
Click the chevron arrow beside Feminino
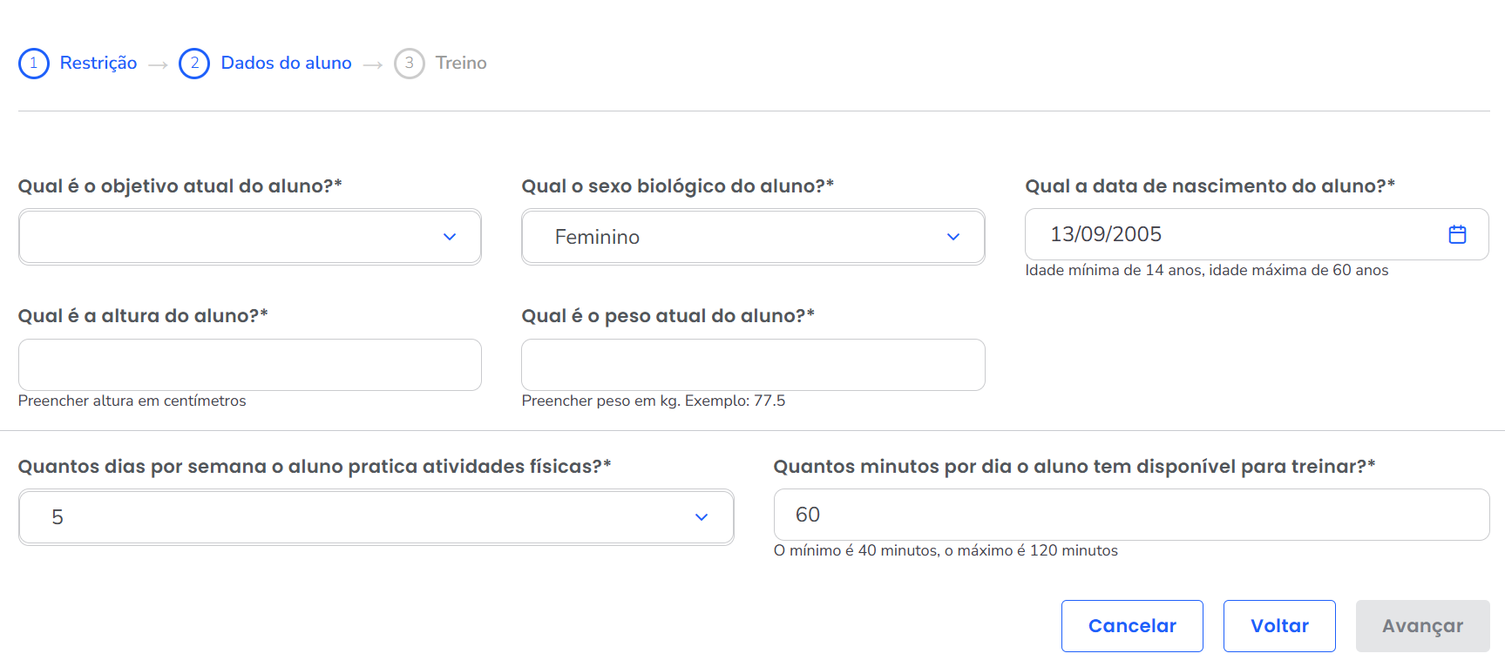click(953, 237)
